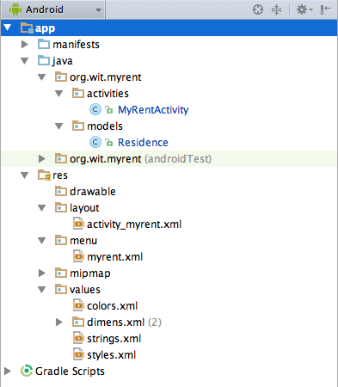Image resolution: width=338 pixels, height=387 pixels.
Task: Click the activities package icon
Action: 78,93
